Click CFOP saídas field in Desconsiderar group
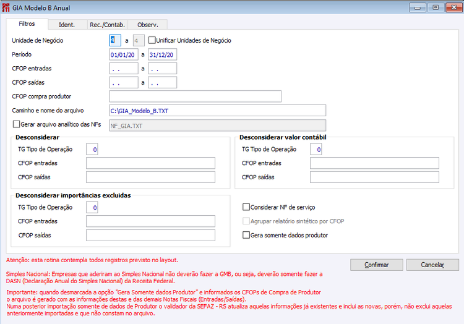The width and height of the screenshot is (464, 324). [x=150, y=177]
